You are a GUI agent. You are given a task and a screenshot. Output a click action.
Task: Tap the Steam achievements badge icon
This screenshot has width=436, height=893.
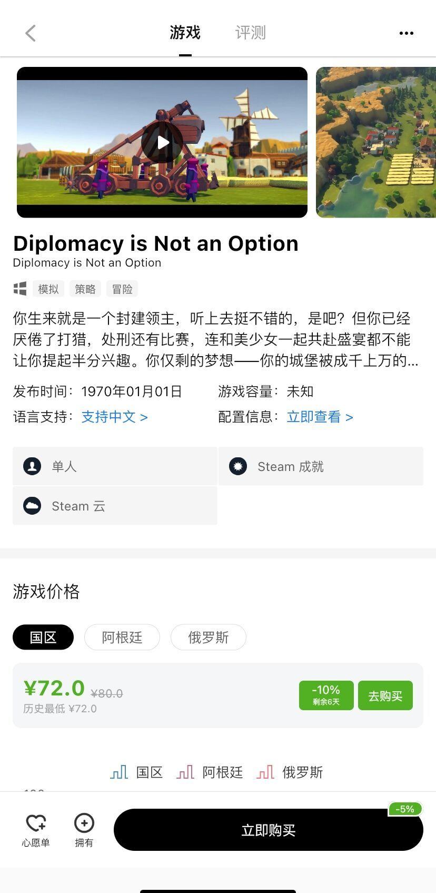click(238, 466)
